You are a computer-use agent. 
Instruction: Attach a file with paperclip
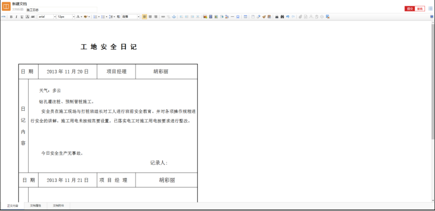coord(300,17)
